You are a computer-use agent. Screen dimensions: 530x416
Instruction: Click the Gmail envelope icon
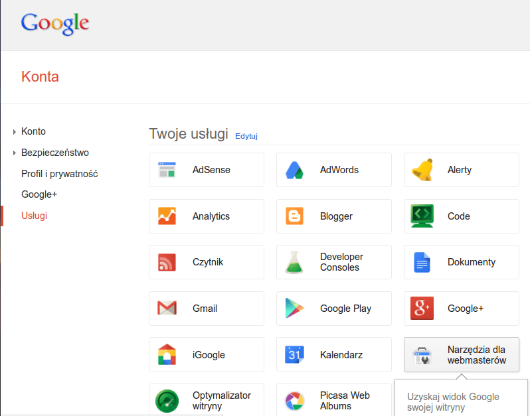pos(167,308)
